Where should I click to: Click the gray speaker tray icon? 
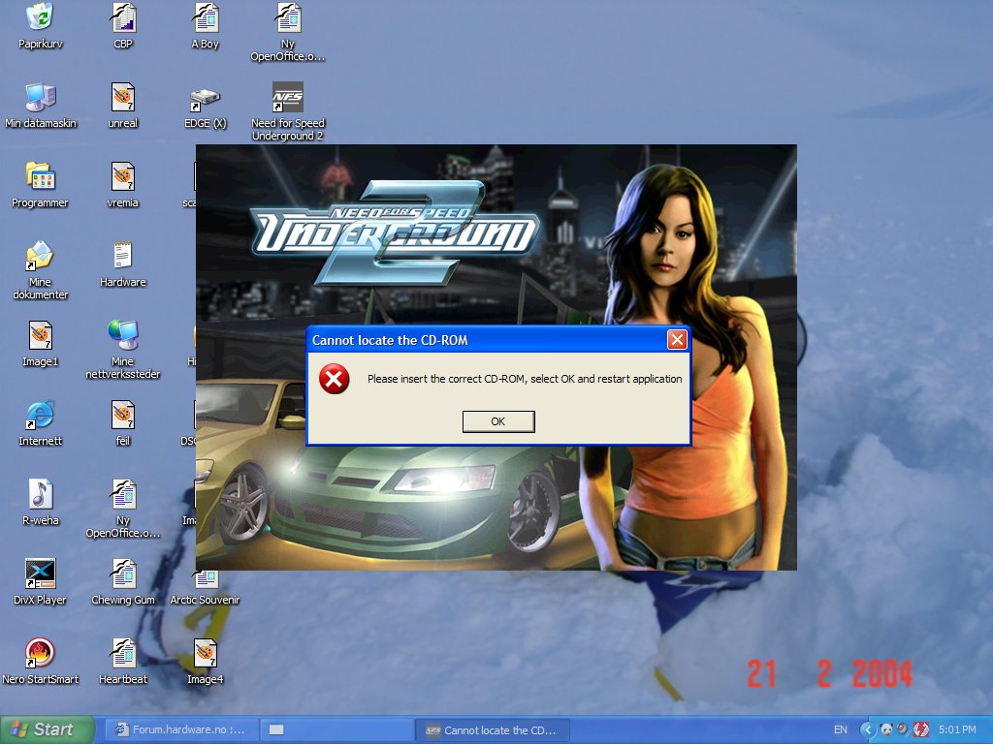tap(904, 729)
